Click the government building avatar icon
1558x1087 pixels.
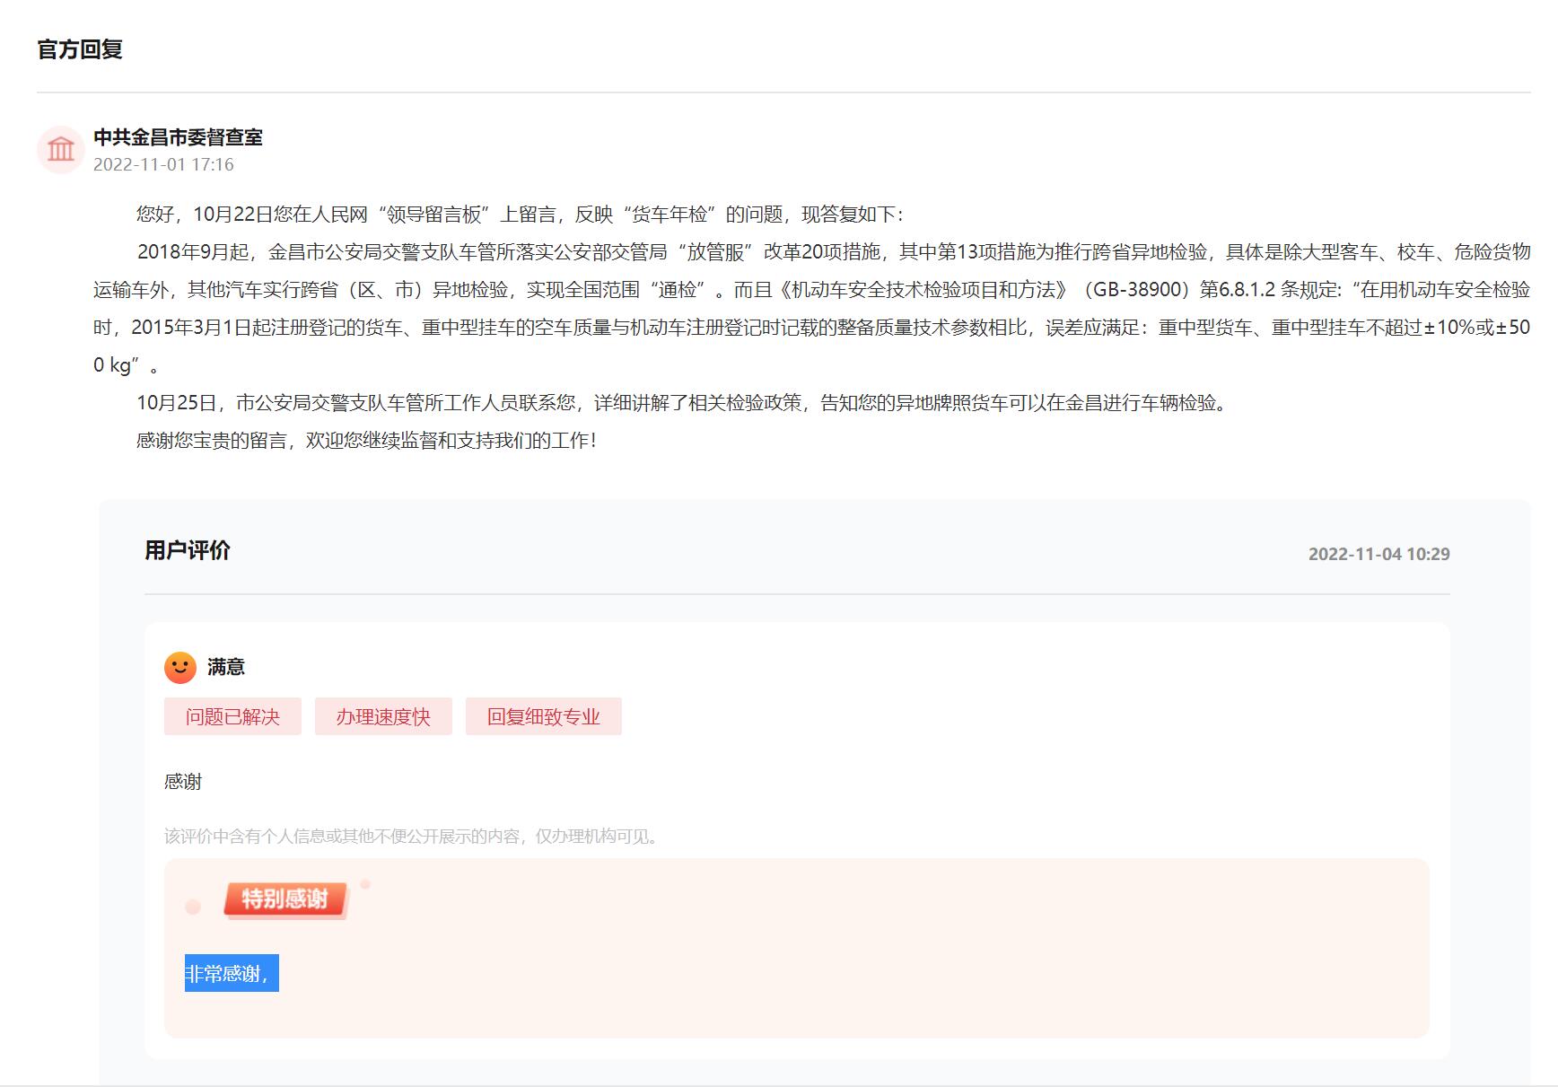click(61, 149)
